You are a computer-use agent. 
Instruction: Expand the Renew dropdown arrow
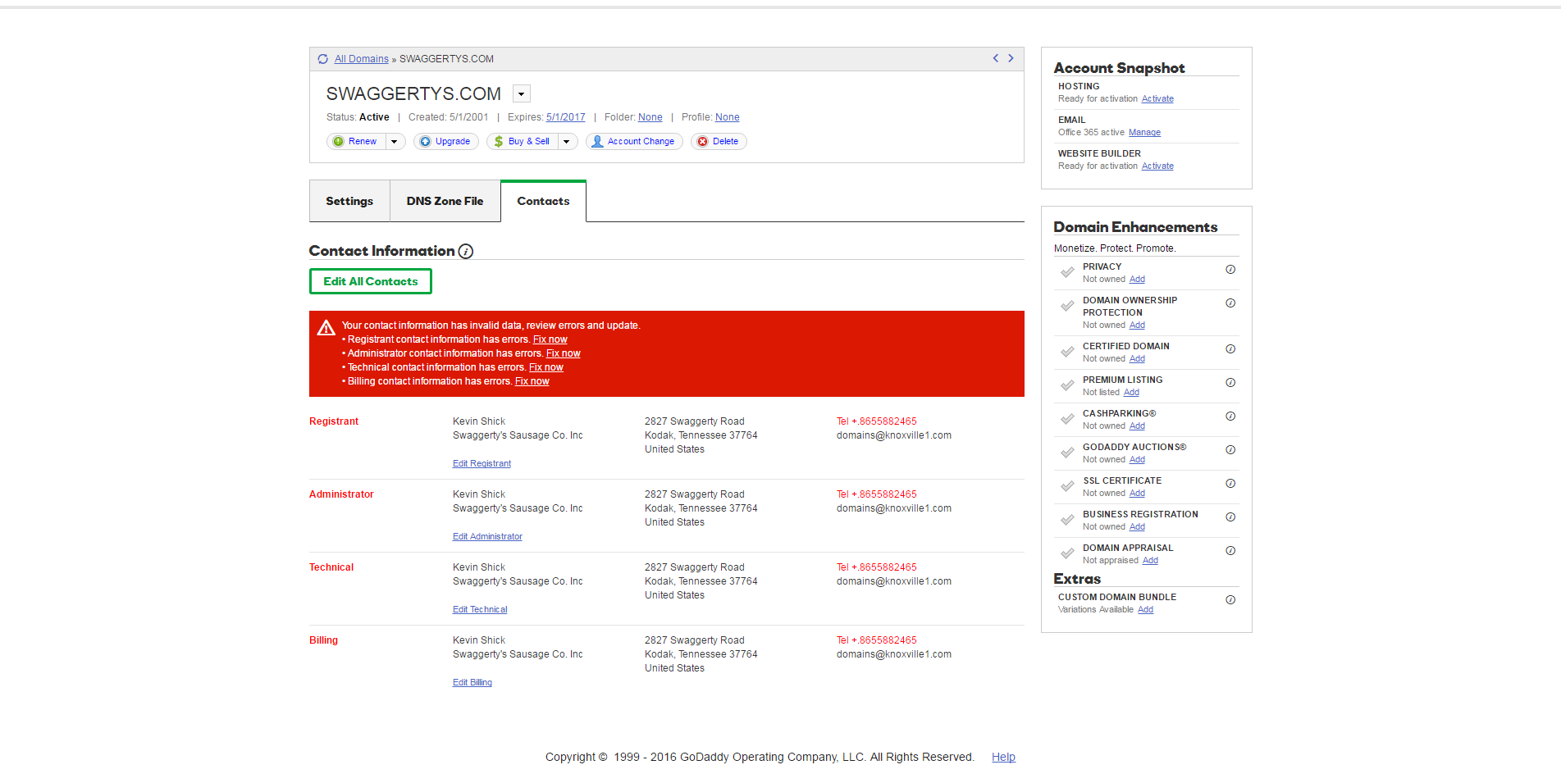[395, 142]
